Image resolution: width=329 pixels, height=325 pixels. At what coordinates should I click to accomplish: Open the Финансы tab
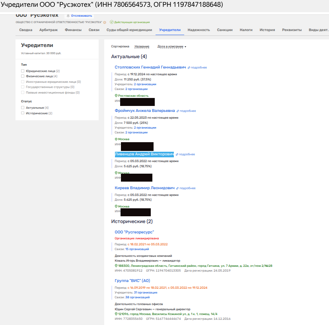click(x=73, y=30)
